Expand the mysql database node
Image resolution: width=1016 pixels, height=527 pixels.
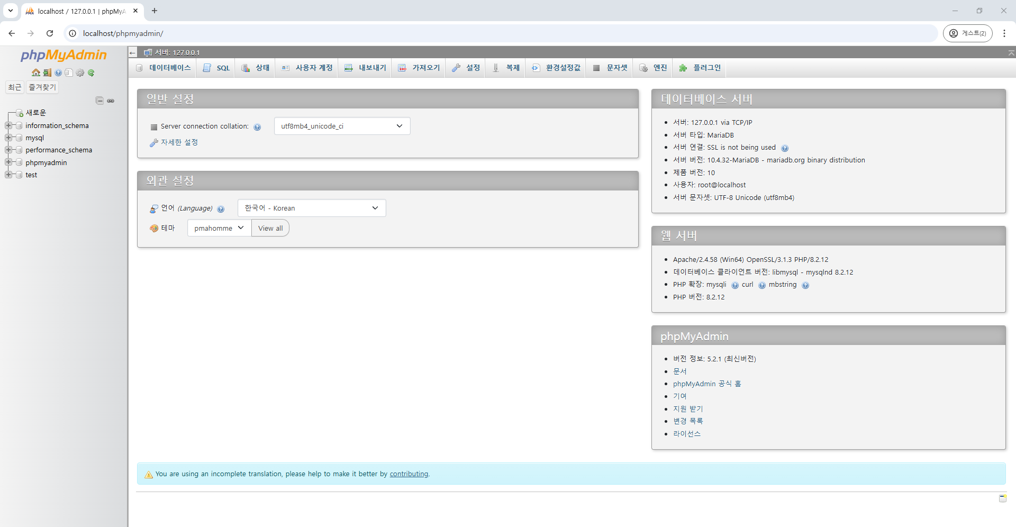pos(8,138)
